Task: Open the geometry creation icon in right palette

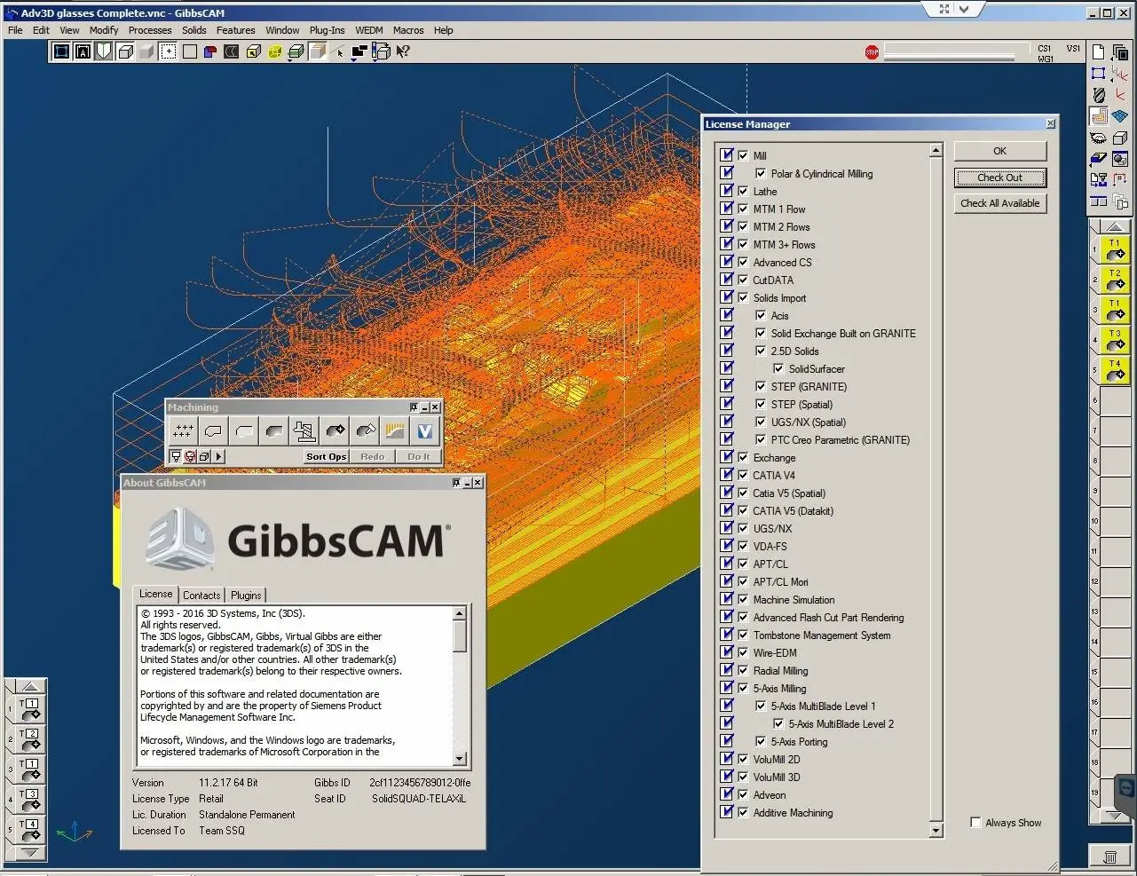Action: (1098, 73)
